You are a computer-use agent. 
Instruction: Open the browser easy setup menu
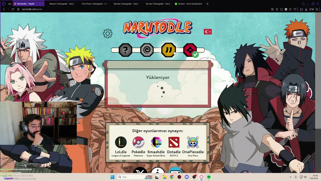(x=317, y=9)
